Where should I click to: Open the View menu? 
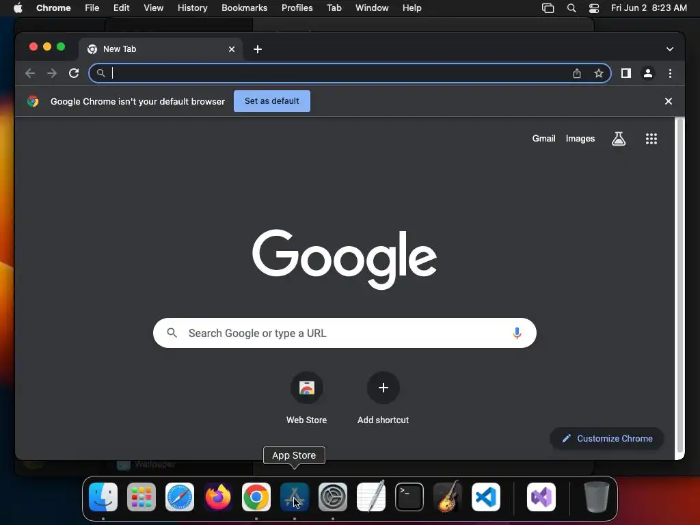tap(154, 8)
